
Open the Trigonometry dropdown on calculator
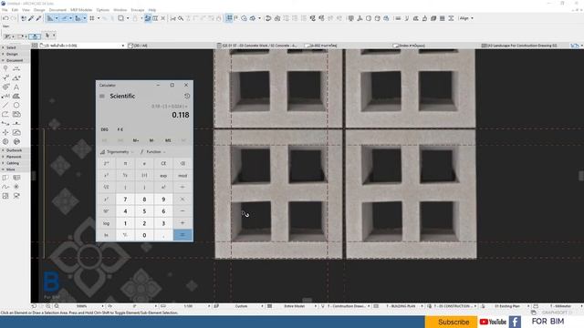coord(117,152)
